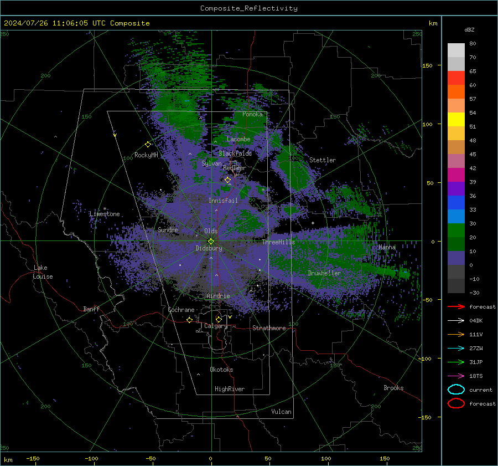The image size is (498, 466).
Task: Click the Drumheller city label
Action: (x=324, y=273)
